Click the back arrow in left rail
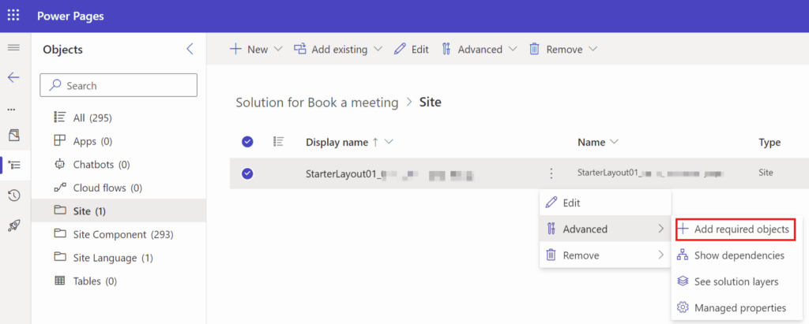 pos(13,77)
